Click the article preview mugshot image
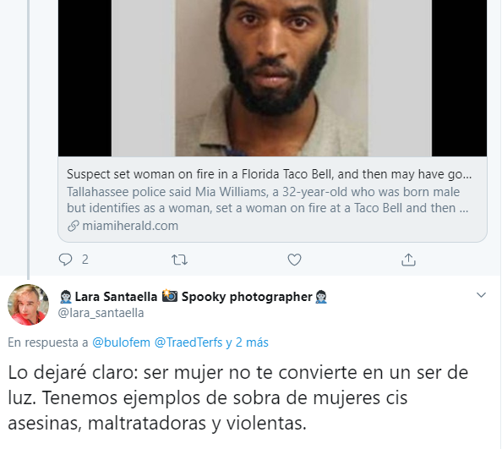 [x=272, y=78]
